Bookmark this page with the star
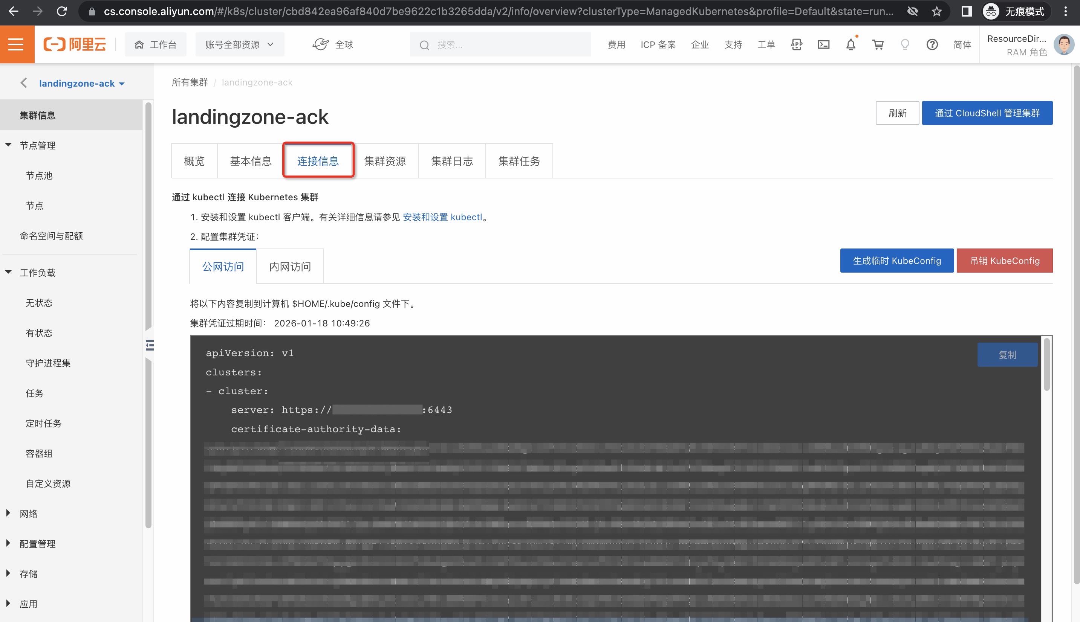 click(x=936, y=12)
